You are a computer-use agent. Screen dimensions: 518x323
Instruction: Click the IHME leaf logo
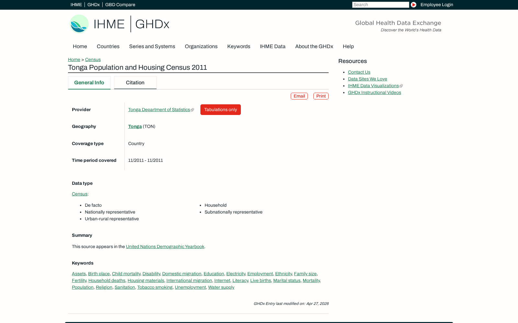point(79,24)
